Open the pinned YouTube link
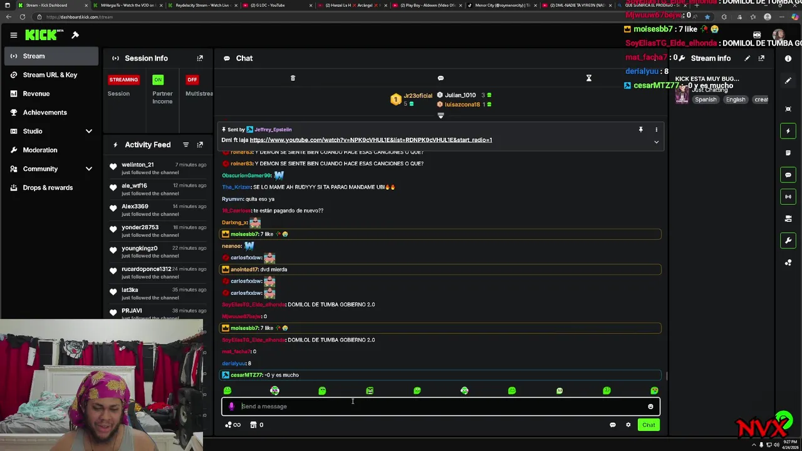This screenshot has width=802, height=451. [371, 140]
